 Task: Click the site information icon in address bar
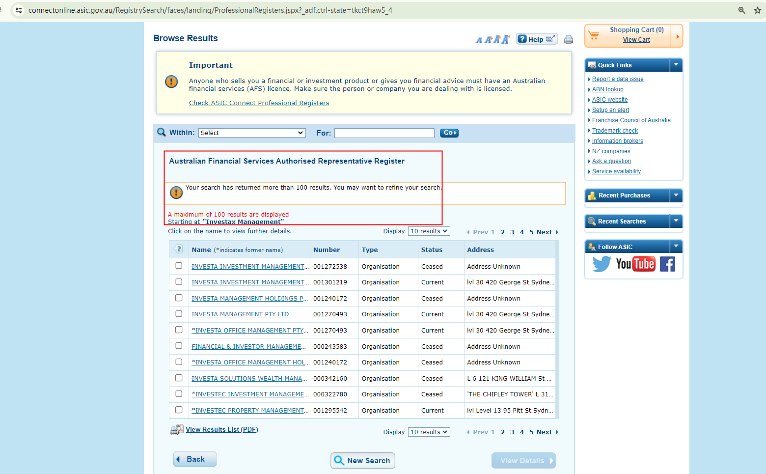pyautogui.click(x=19, y=10)
